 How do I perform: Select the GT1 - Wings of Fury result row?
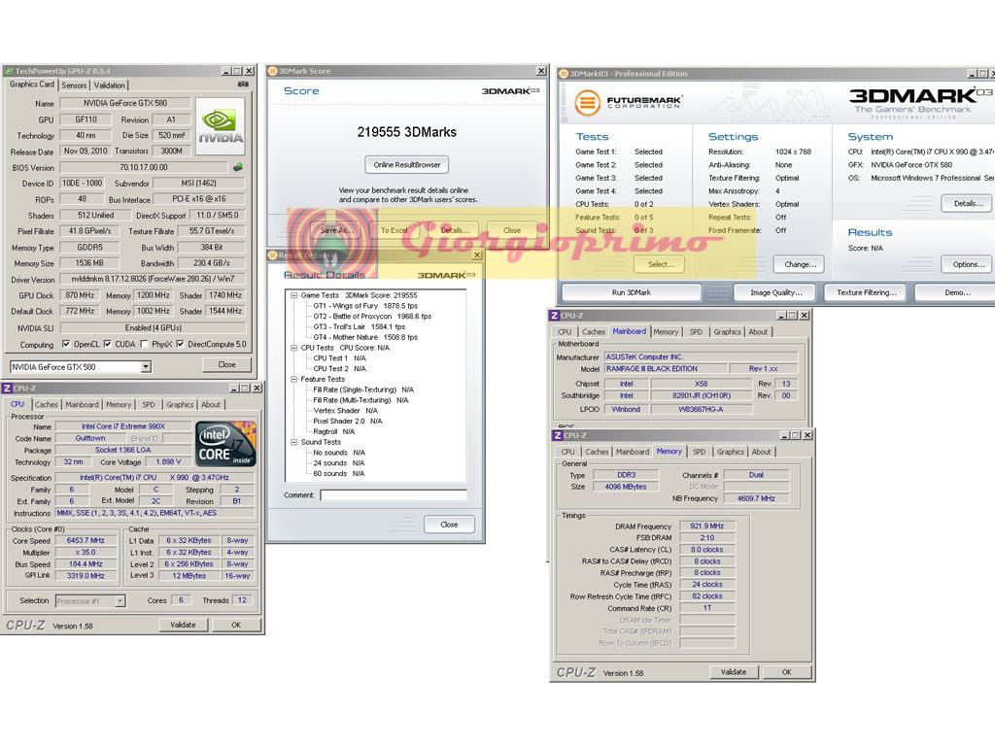[365, 306]
